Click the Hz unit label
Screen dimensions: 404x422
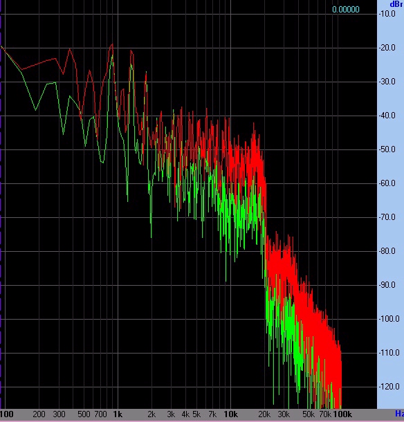coord(399,414)
